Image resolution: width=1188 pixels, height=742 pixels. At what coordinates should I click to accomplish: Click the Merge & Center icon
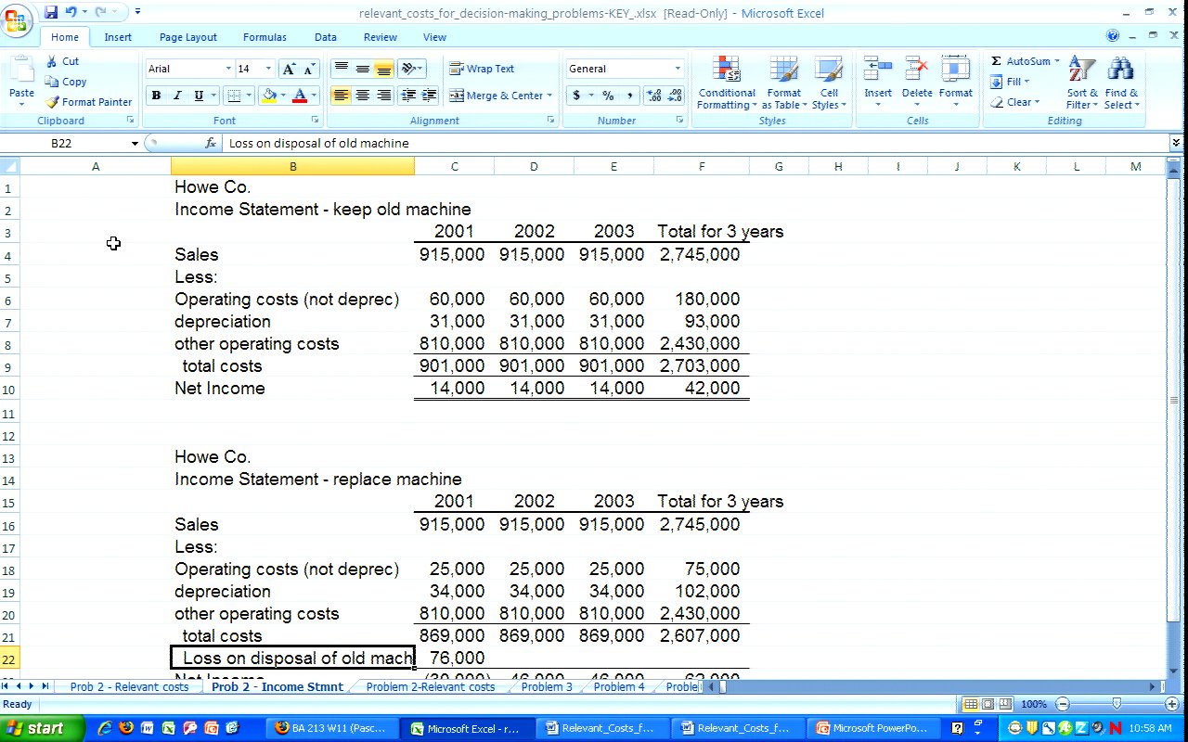(457, 96)
